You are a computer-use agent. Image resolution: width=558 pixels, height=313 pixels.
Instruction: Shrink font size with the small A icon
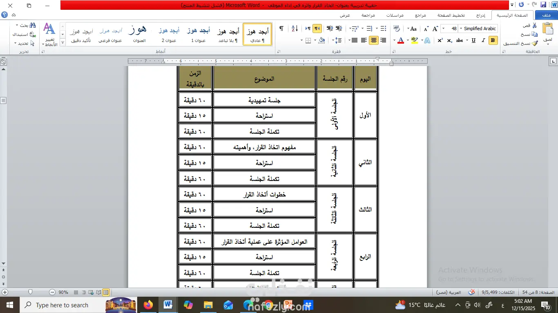coord(426,29)
